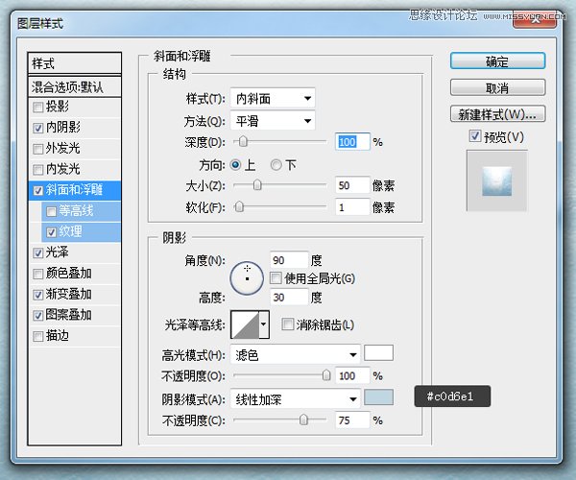
Task: Click the angle 90 input field
Action: [289, 260]
